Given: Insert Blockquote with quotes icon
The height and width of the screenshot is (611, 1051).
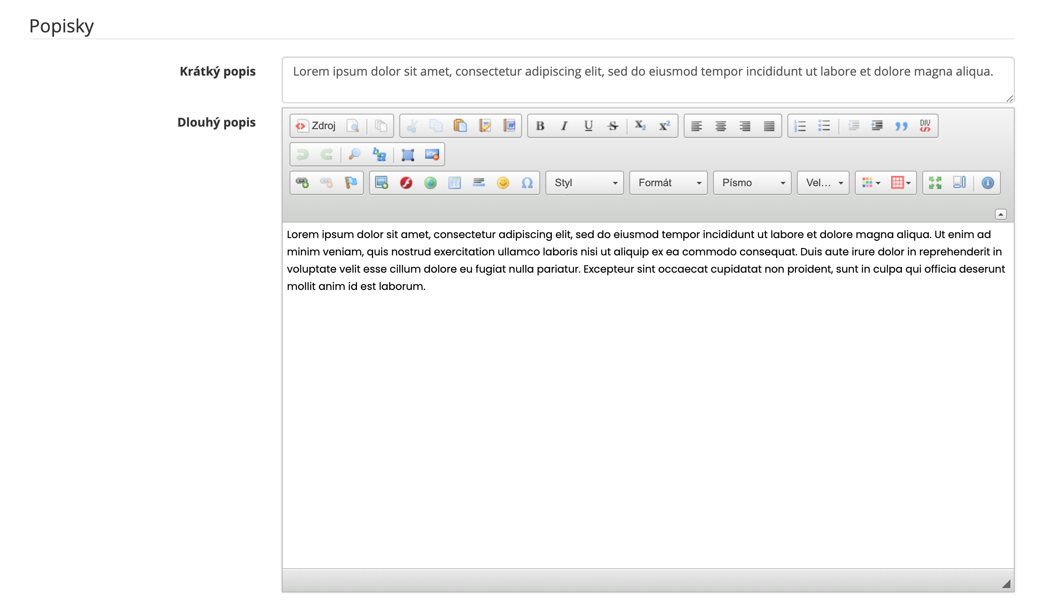Looking at the screenshot, I should pos(901,126).
